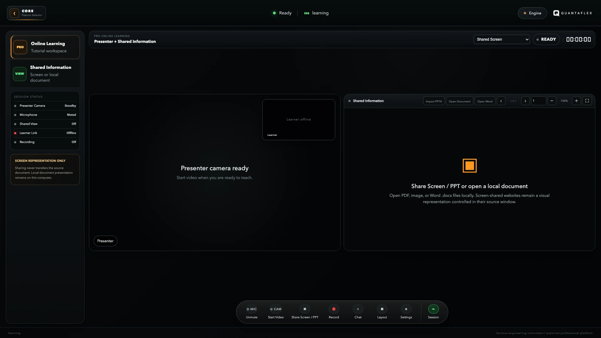The height and width of the screenshot is (338, 601).
Task: Click the Shared View Off row
Action: click(45, 124)
